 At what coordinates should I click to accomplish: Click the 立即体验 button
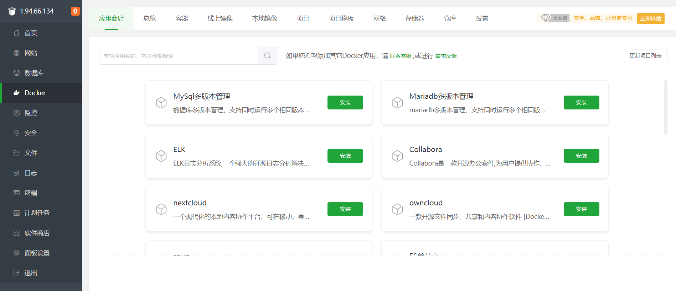click(x=651, y=18)
